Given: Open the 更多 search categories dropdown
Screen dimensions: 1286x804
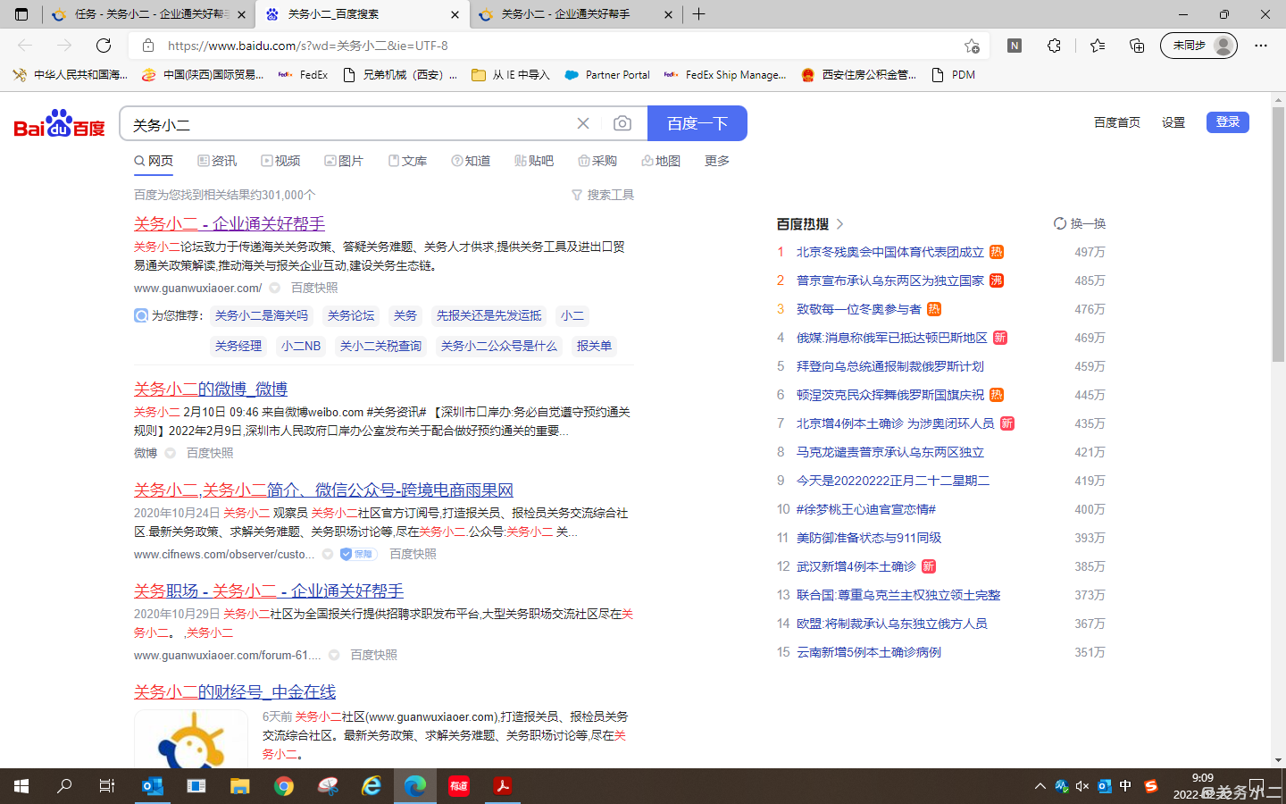Looking at the screenshot, I should coord(717,161).
